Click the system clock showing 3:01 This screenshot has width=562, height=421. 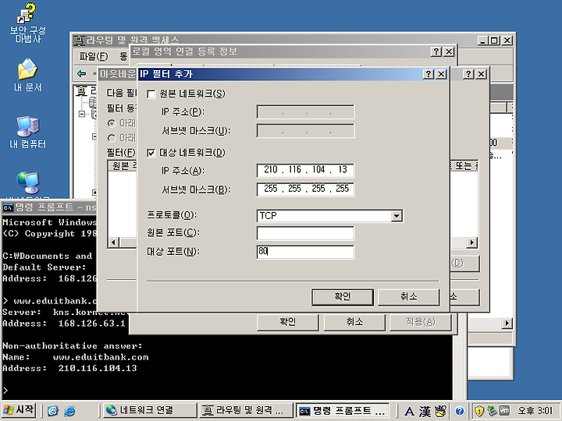(535, 411)
